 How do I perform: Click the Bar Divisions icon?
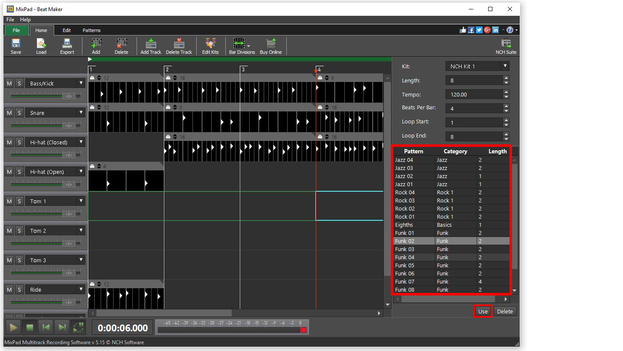coord(240,46)
